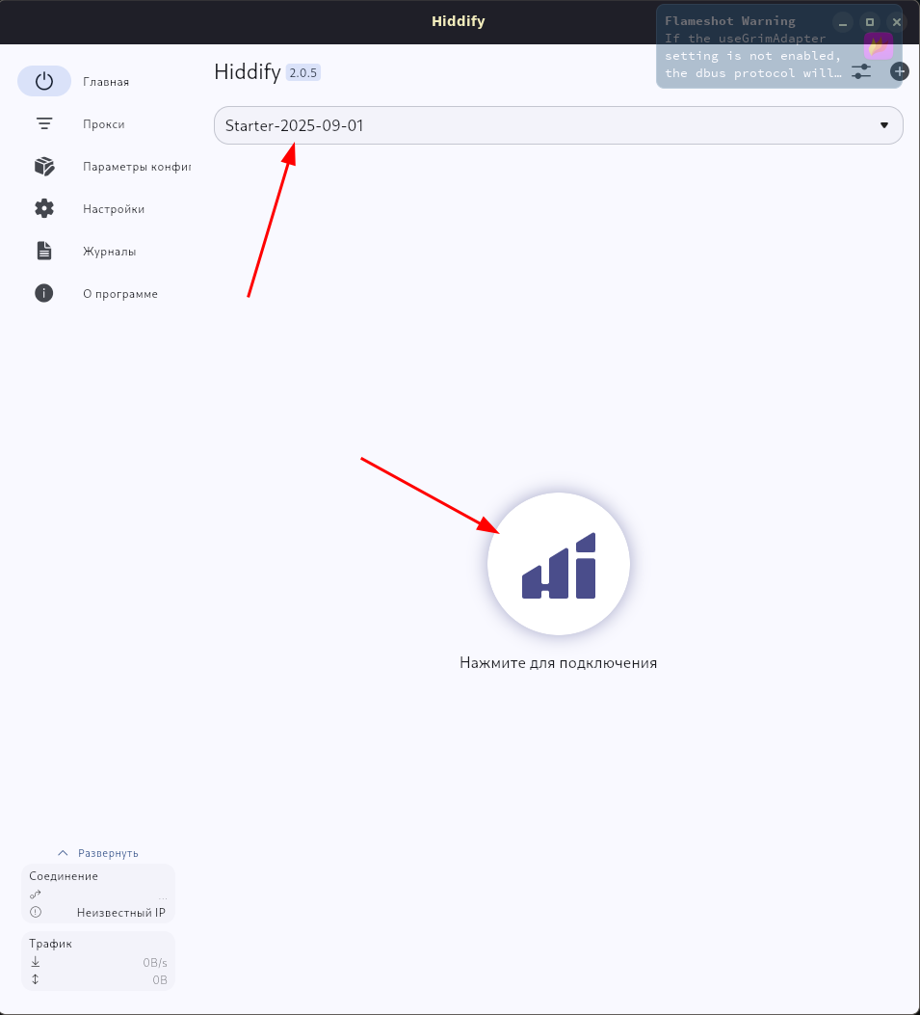Click the up-down arrows icon in Трафик
The height and width of the screenshot is (1015, 920).
point(36,979)
